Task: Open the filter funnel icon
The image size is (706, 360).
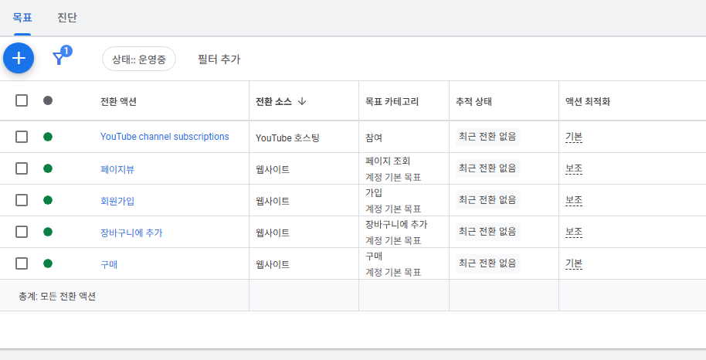Action: coord(59,59)
